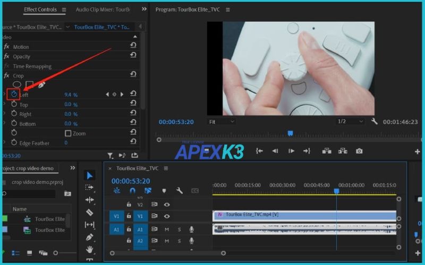Select the Slip tool

tap(89, 224)
